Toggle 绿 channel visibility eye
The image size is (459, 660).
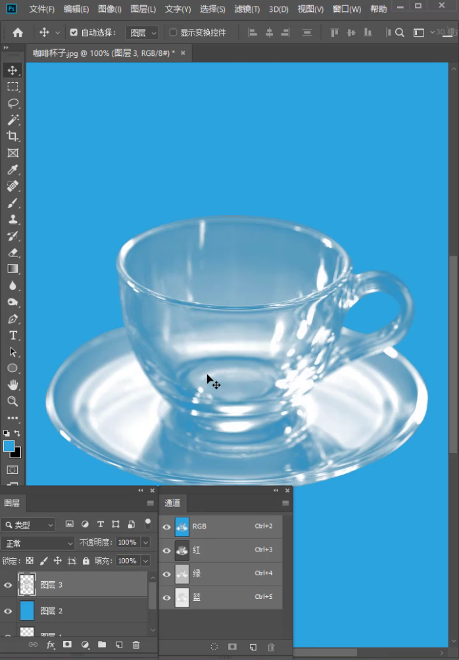click(167, 574)
